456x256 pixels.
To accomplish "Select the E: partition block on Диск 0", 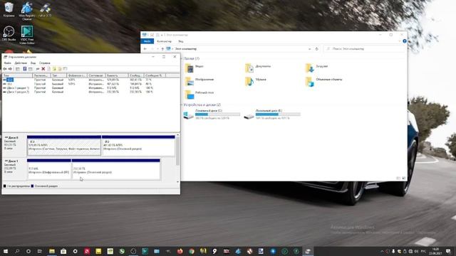I will coord(138,145).
